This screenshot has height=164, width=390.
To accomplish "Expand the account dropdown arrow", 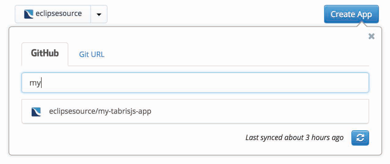I will (x=99, y=14).
